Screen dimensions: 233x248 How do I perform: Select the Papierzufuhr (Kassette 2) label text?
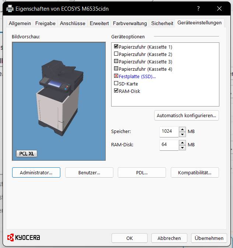point(145,55)
